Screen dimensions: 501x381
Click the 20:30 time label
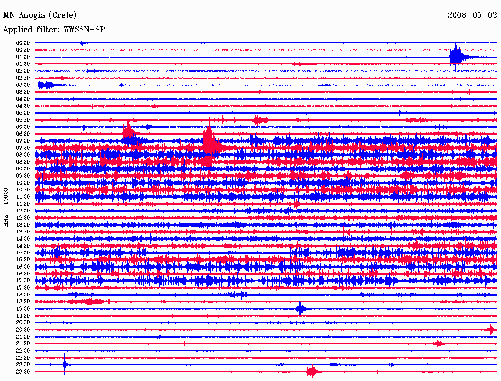click(23, 330)
